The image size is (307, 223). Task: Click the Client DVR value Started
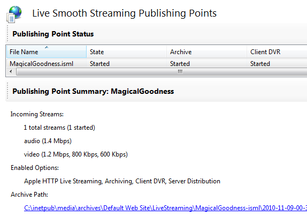tap(260, 64)
